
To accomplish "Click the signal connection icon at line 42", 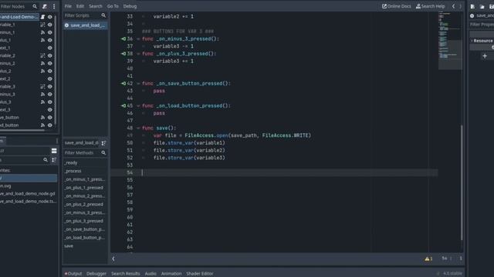I will click(x=123, y=84).
